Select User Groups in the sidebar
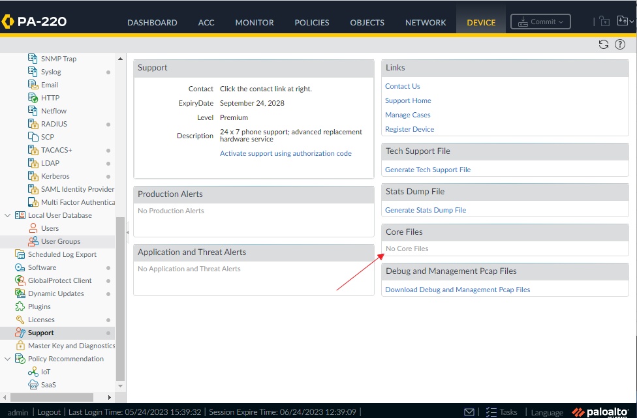The image size is (637, 418). click(57, 241)
